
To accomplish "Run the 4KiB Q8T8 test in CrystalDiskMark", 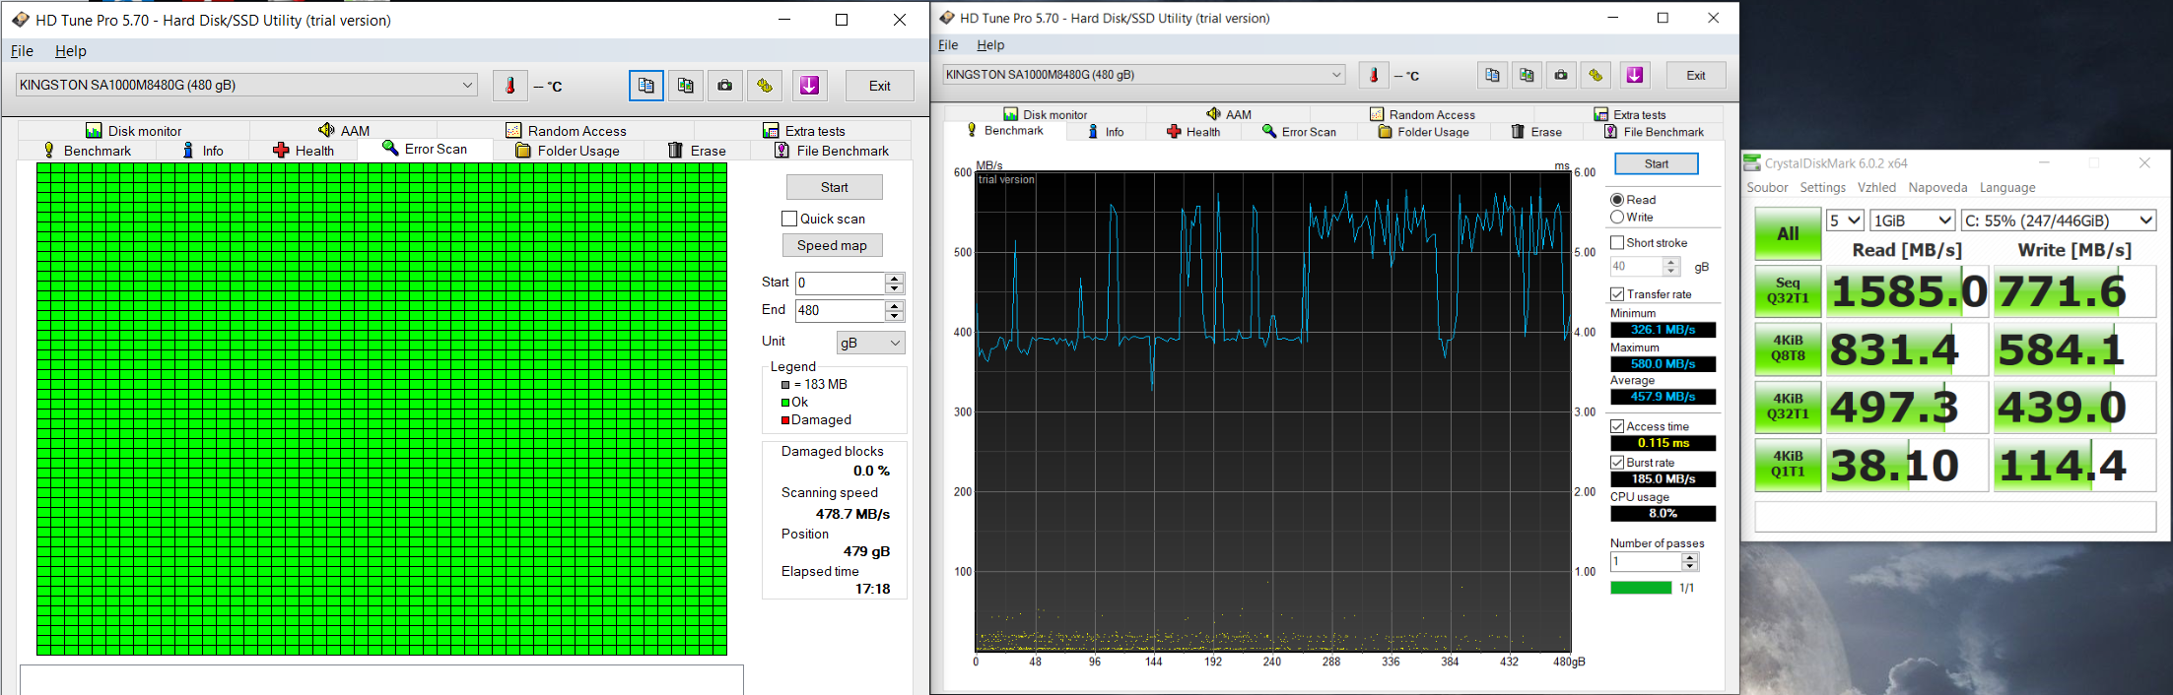I will (1788, 348).
